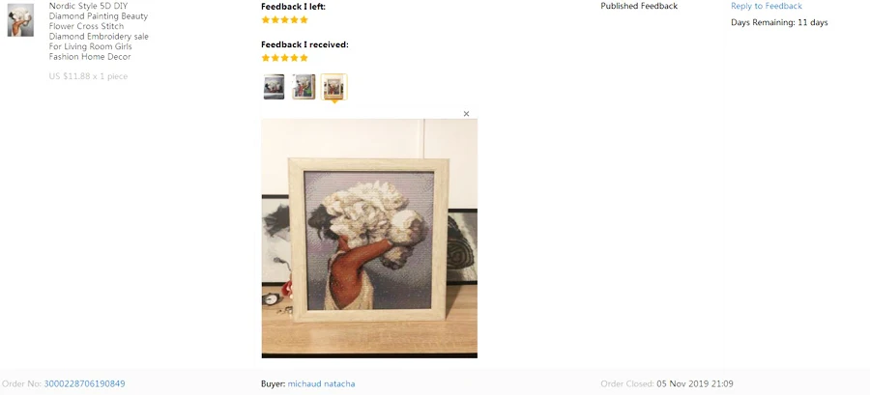Image resolution: width=870 pixels, height=395 pixels.
Task: Close the enlarged feedback photo preview
Action: click(x=466, y=114)
